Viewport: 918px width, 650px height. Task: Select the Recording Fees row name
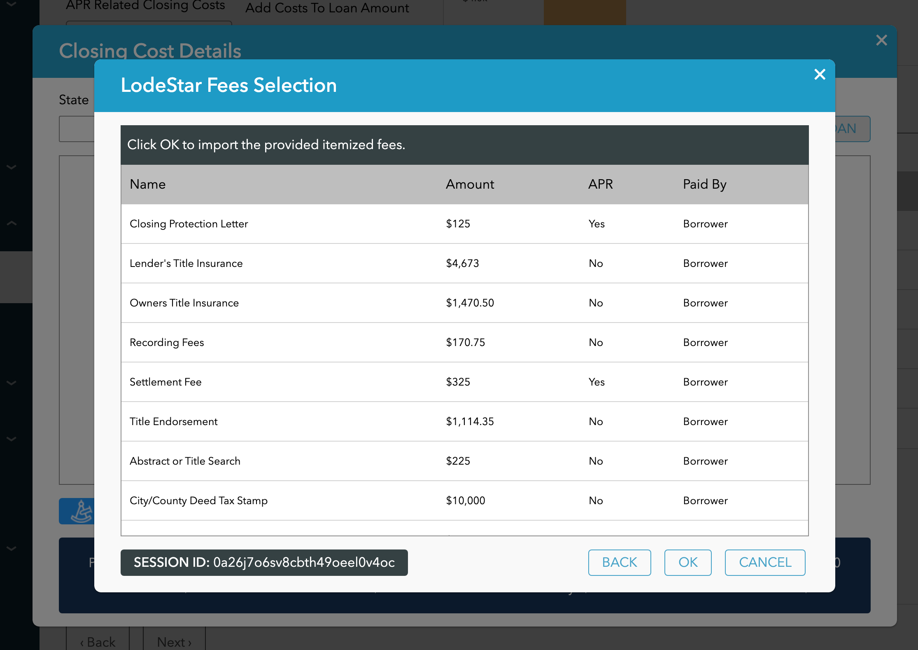tap(167, 342)
